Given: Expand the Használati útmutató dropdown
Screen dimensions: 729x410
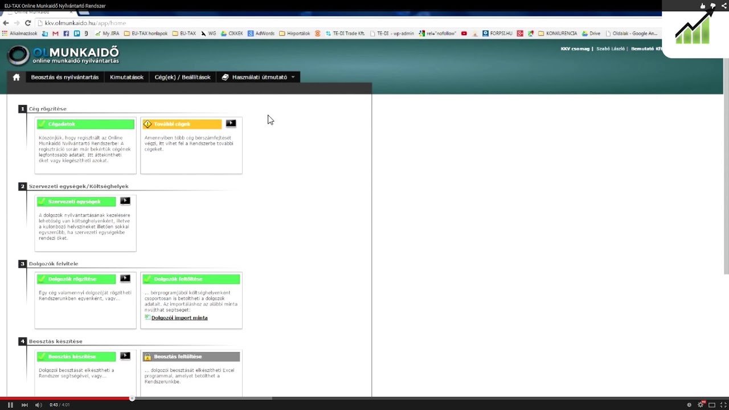Looking at the screenshot, I should pyautogui.click(x=258, y=77).
